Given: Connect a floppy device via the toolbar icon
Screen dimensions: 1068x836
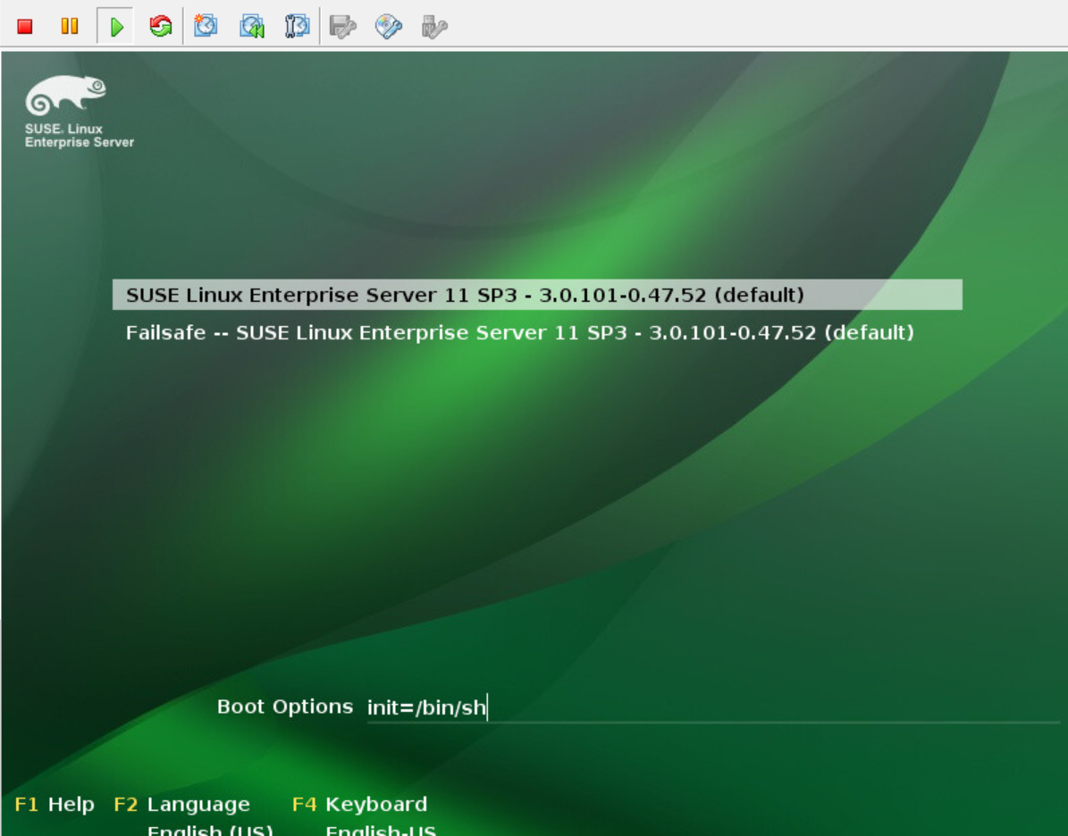Looking at the screenshot, I should pos(342,27).
